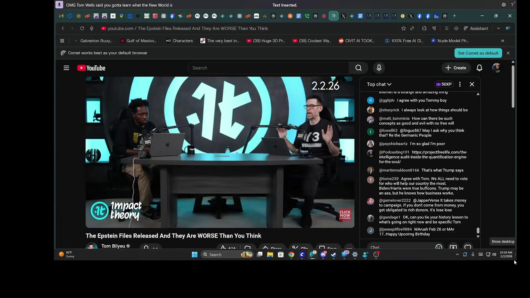
Task: Start voice search with the microphone icon
Action: coord(379,68)
